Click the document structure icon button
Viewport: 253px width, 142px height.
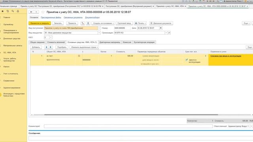tap(83, 23)
